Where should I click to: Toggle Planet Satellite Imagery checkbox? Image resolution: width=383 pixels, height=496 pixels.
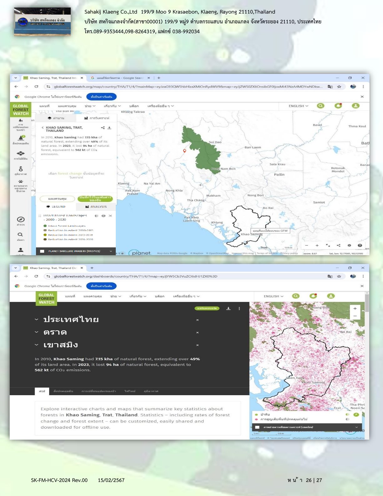pos(42,251)
